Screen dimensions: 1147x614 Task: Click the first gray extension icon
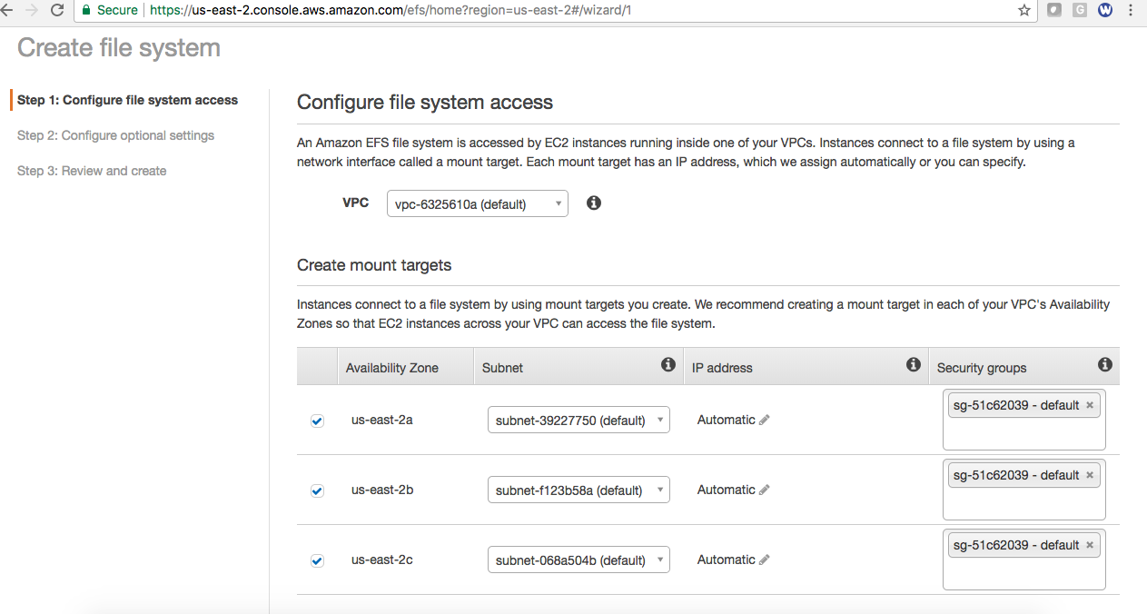point(1054,10)
